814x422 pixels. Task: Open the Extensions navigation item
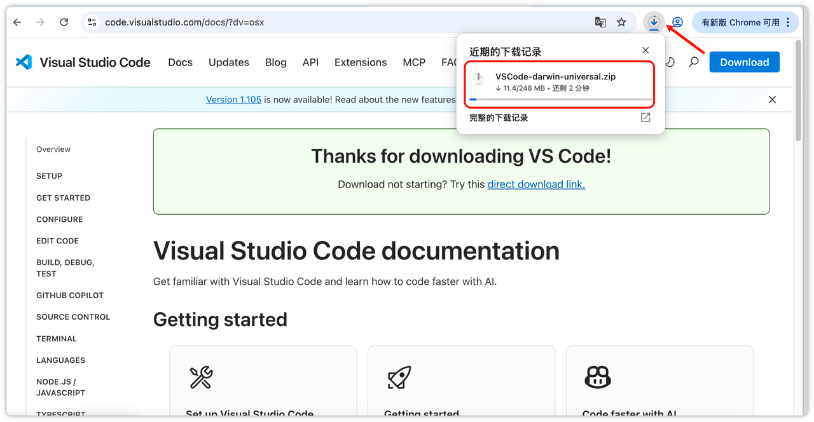tap(360, 62)
